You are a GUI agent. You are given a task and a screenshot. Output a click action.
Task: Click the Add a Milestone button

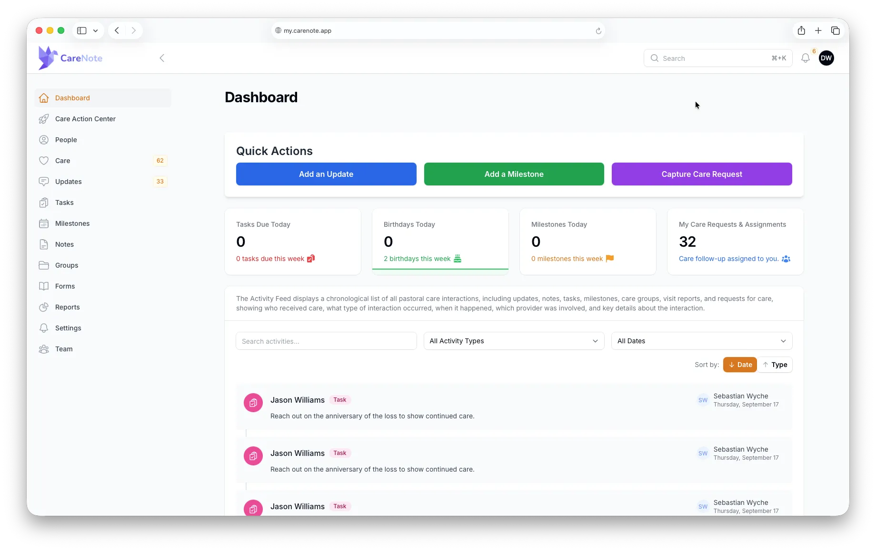click(514, 174)
